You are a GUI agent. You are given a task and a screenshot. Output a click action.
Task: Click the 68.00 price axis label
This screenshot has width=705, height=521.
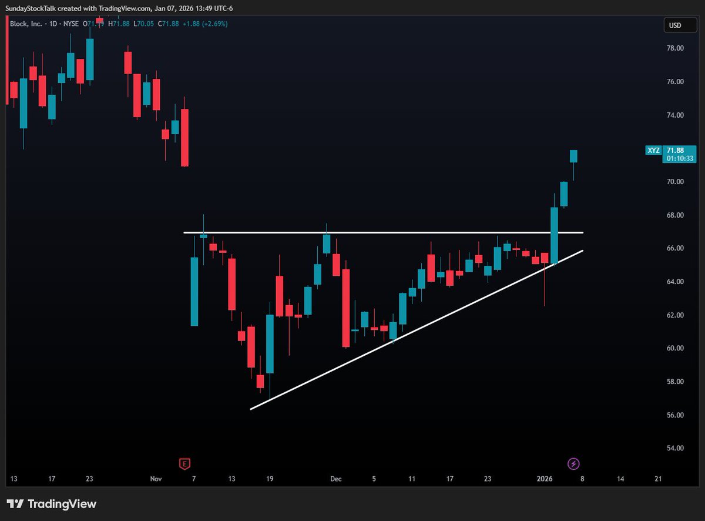(x=675, y=215)
